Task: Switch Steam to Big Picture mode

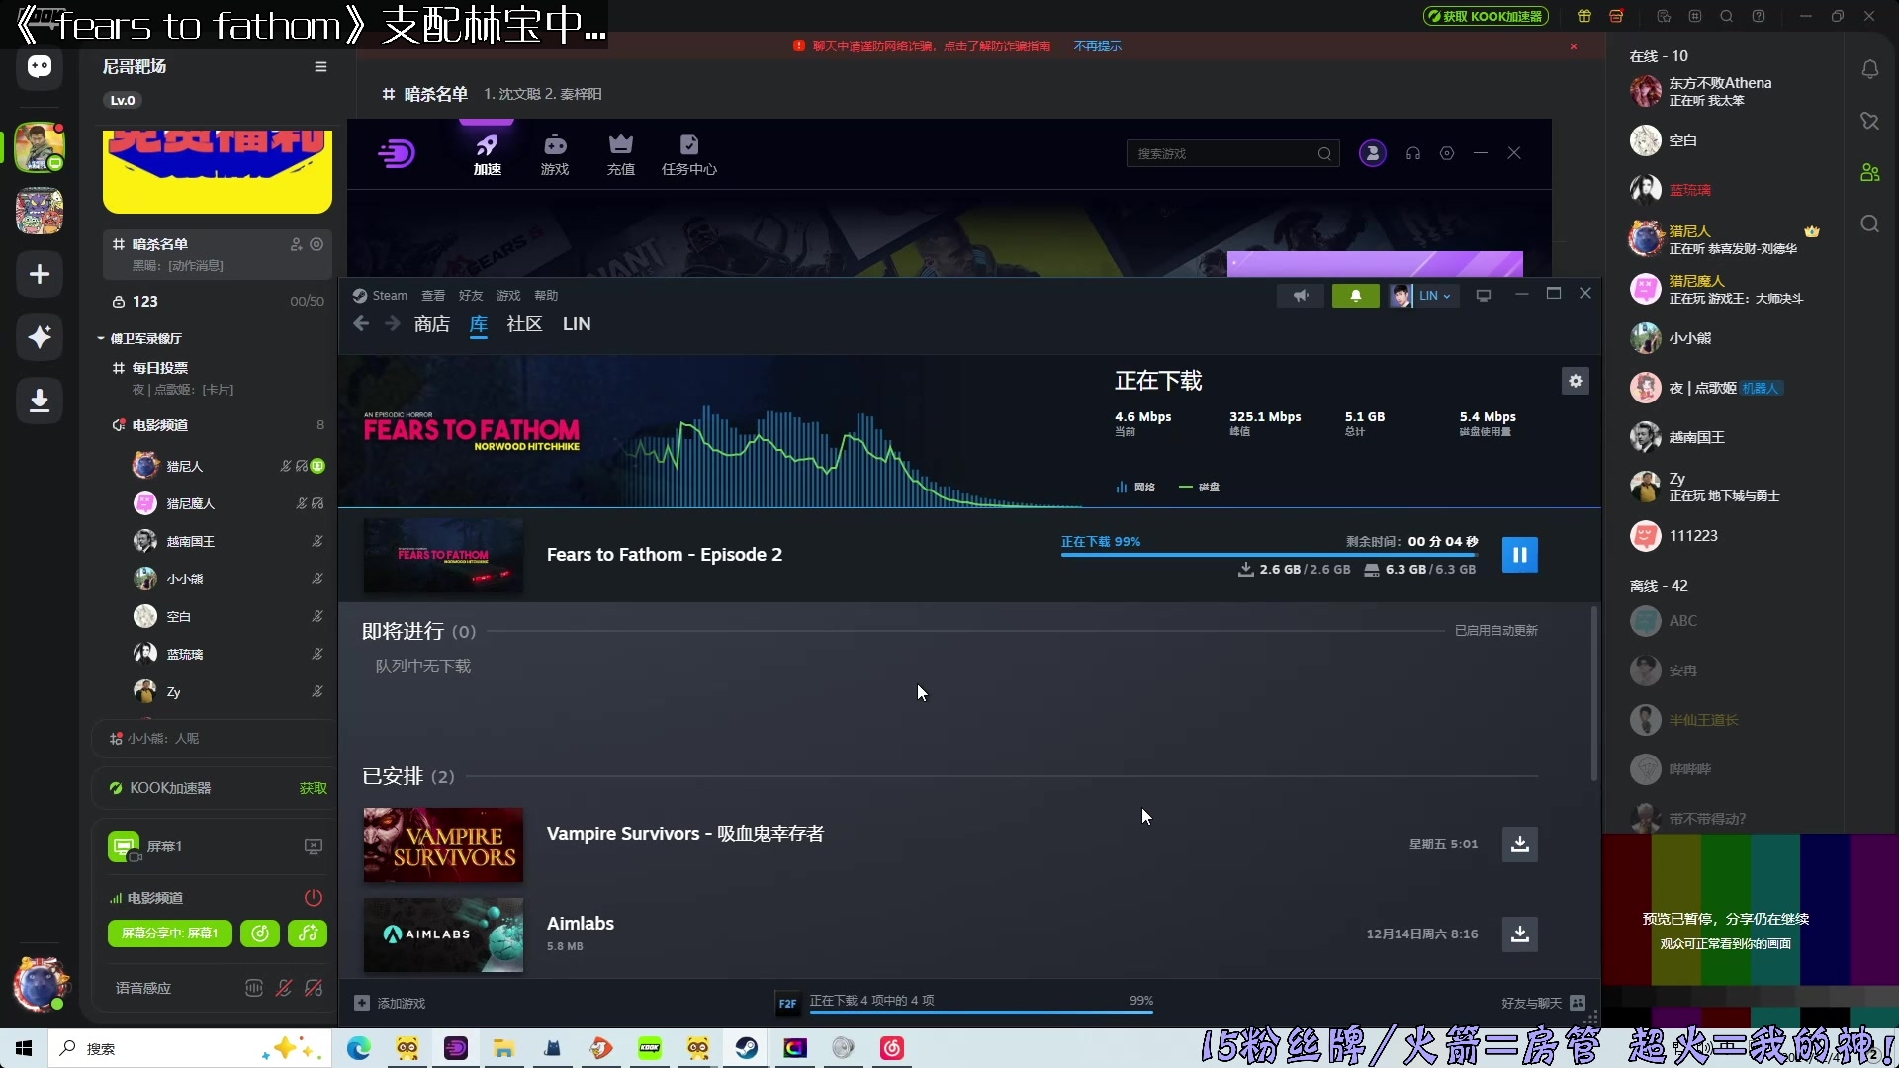Action: tap(1483, 296)
